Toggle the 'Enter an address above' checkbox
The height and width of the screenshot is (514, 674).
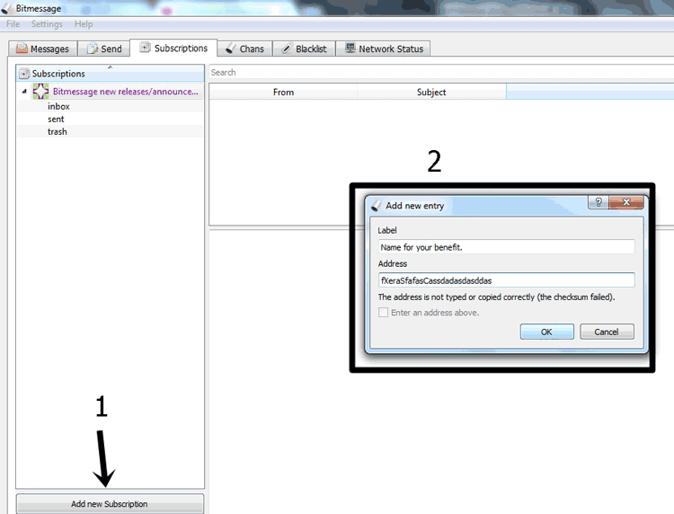(x=384, y=313)
